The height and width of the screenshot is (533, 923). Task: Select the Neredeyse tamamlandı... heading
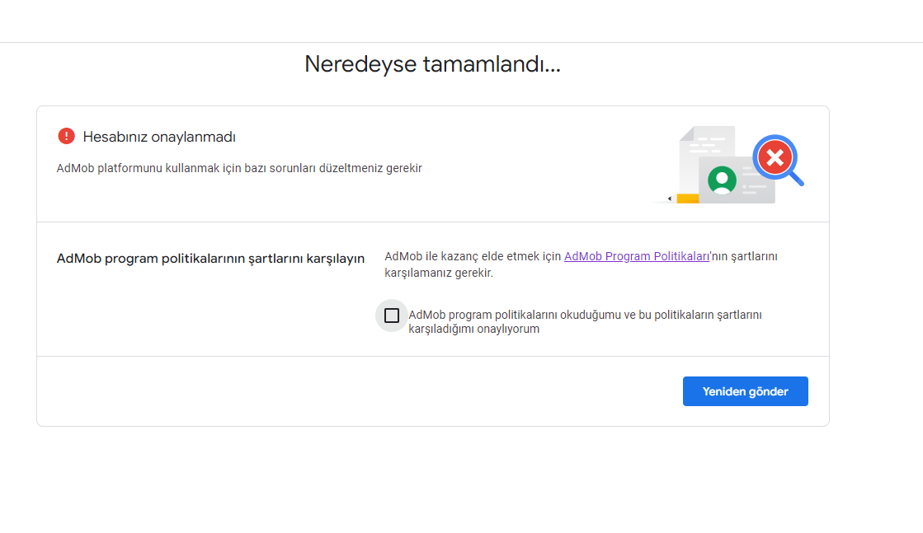coord(433,64)
